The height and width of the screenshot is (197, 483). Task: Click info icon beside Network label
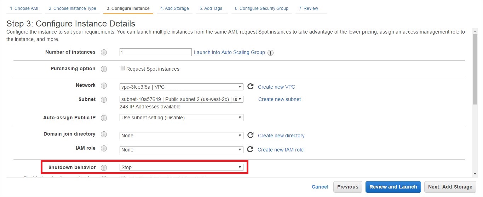coord(104,85)
